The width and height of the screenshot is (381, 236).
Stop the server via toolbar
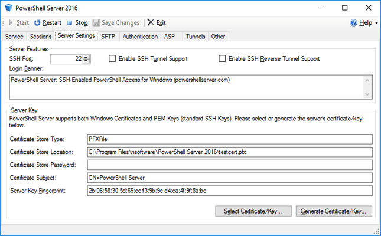pos(77,22)
